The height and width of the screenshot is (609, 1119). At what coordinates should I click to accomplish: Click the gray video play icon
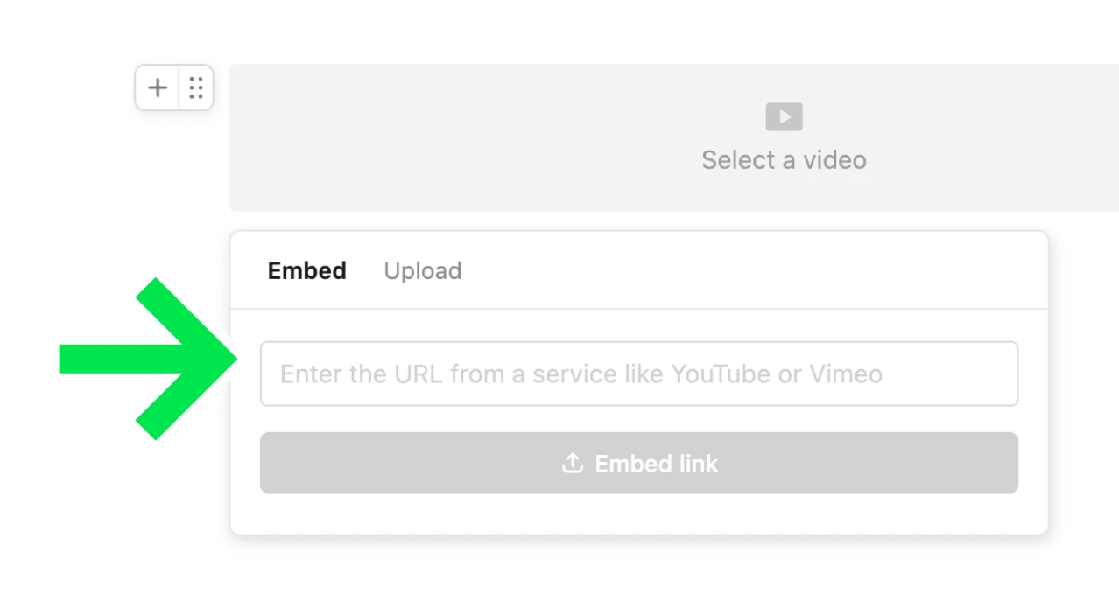(x=784, y=116)
